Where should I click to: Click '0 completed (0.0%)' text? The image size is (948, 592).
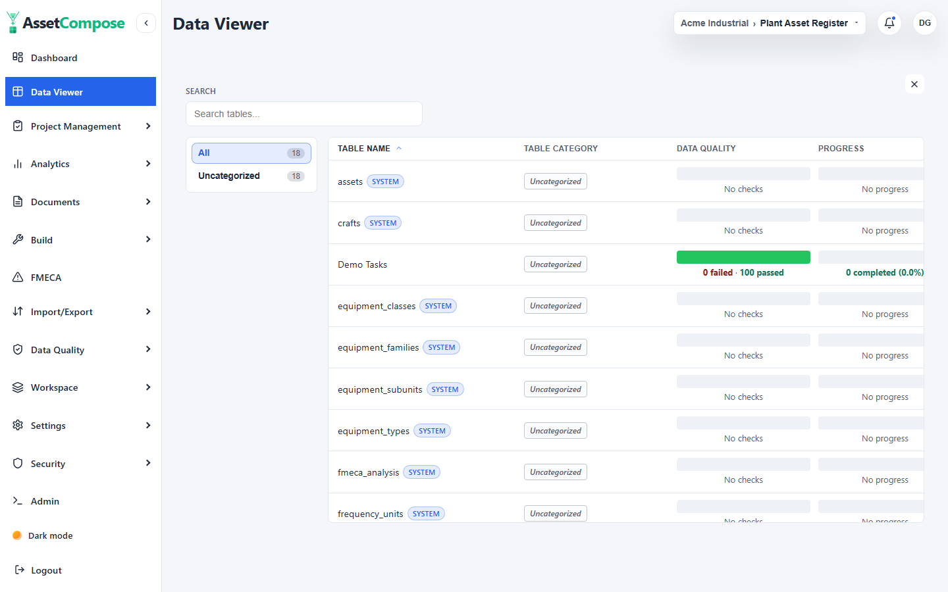pyautogui.click(x=885, y=272)
